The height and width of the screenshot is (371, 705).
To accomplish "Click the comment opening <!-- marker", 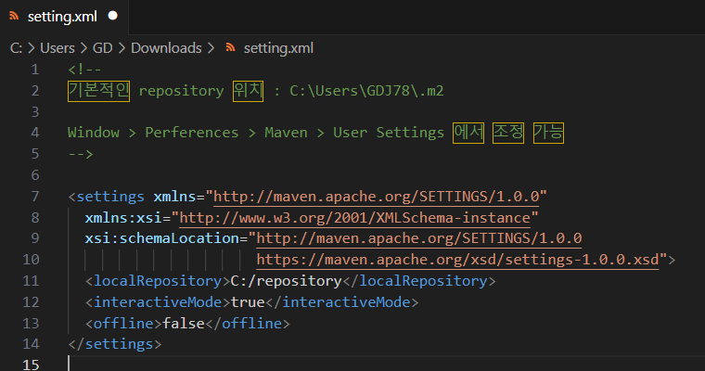I will click(x=84, y=70).
